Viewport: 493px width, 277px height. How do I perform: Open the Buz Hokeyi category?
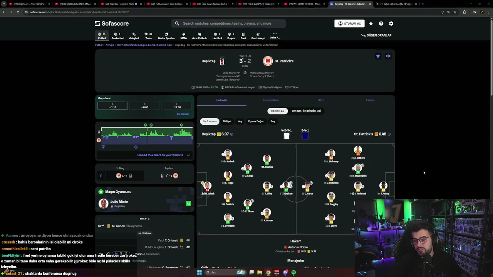click(x=258, y=36)
